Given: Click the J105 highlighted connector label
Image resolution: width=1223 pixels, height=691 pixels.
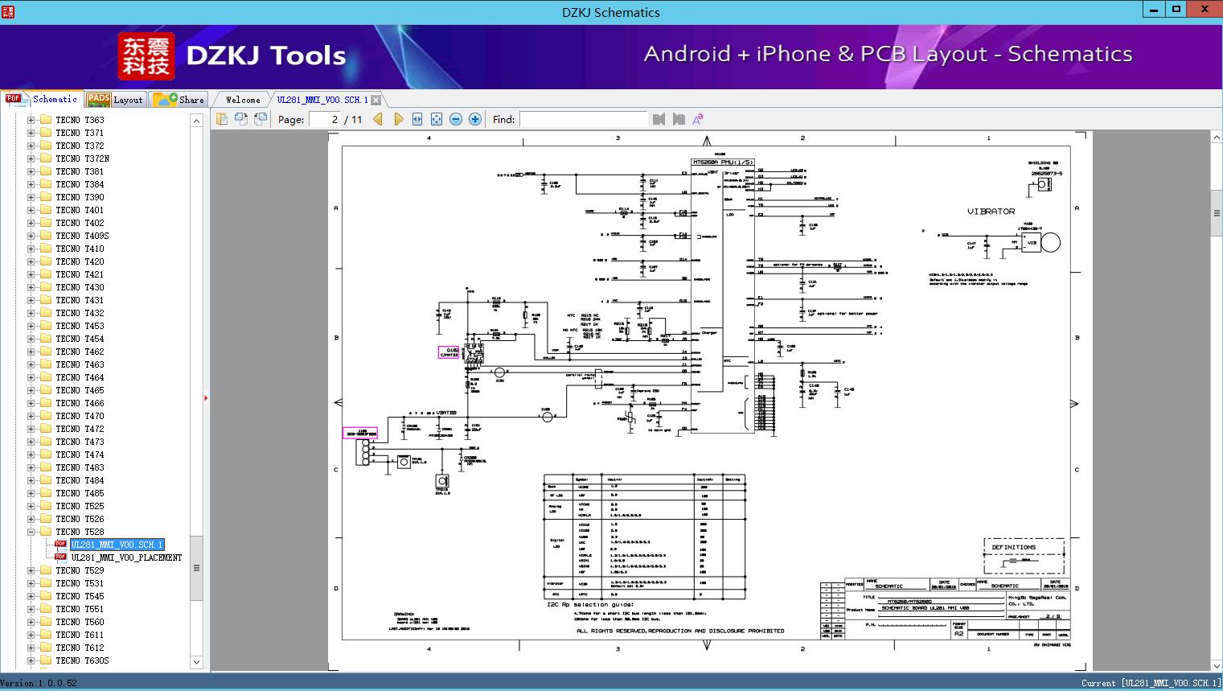Looking at the screenshot, I should click(360, 433).
